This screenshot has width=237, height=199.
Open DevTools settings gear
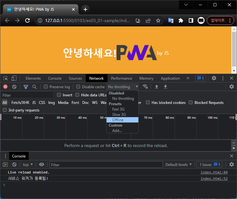point(214,78)
